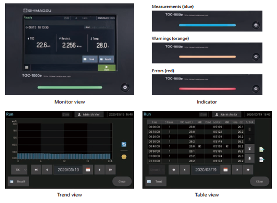277x203 pixels.
Task: Click the double-rewind button in Table view
Action: tap(174, 170)
